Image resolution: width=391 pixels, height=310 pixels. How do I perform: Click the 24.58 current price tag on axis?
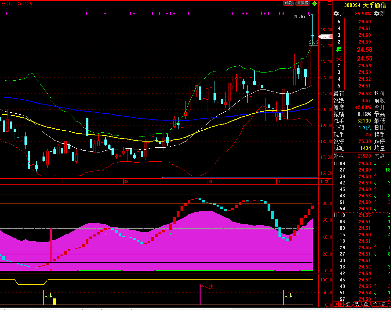coord(325,36)
